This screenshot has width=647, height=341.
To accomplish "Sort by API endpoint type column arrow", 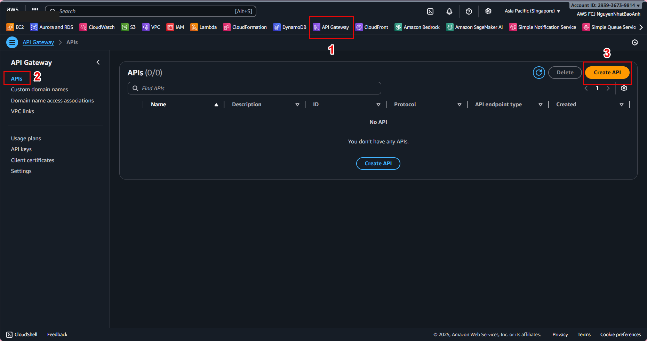I will click(x=541, y=105).
